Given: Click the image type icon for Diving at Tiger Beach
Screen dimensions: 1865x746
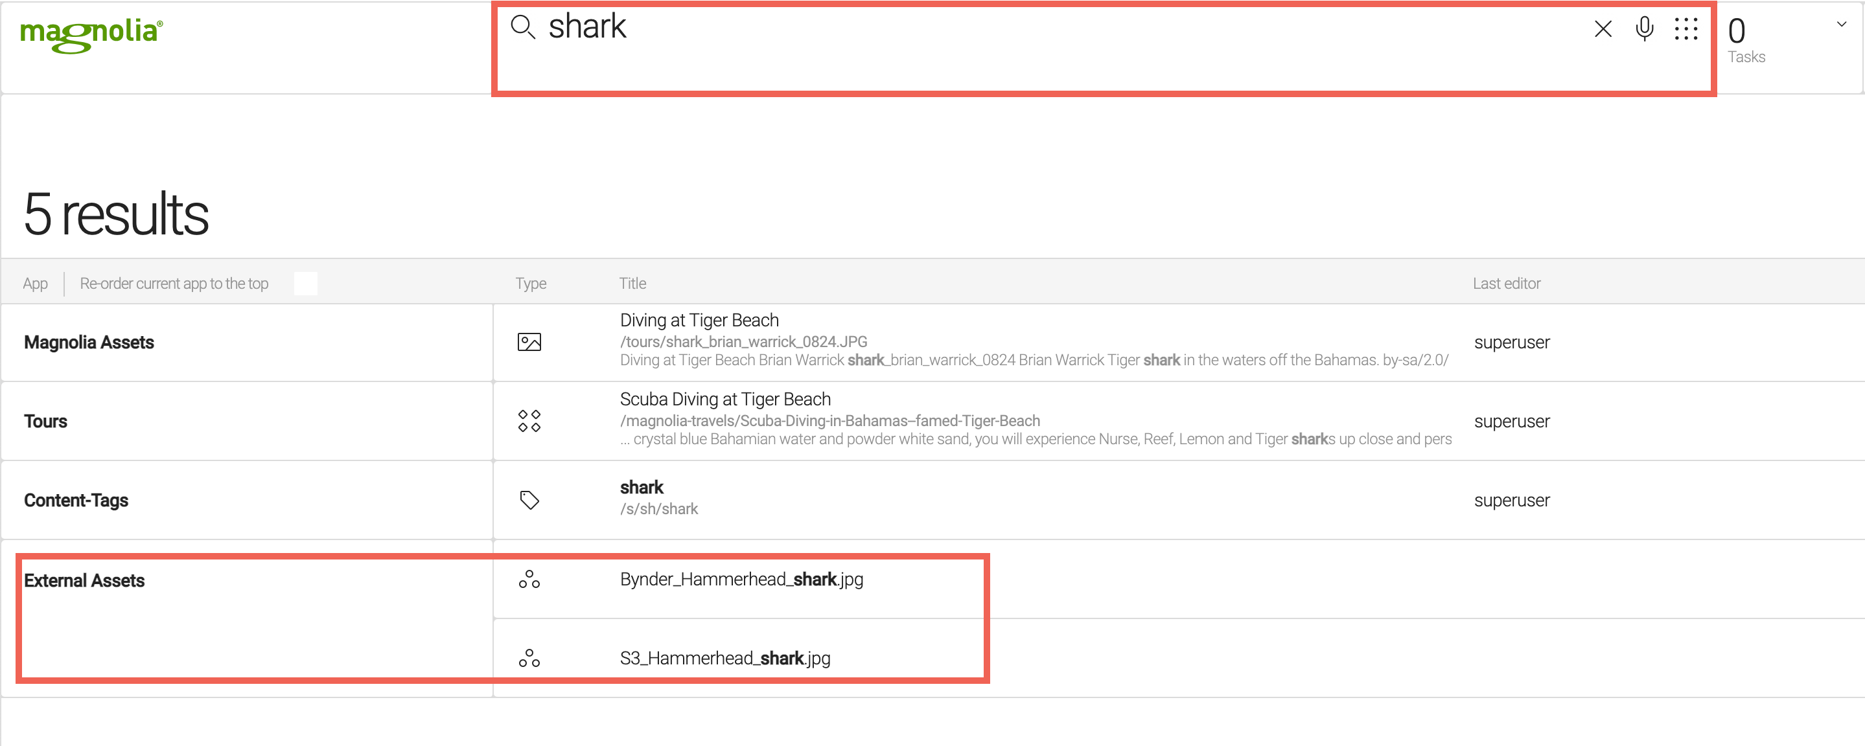Looking at the screenshot, I should 529,343.
